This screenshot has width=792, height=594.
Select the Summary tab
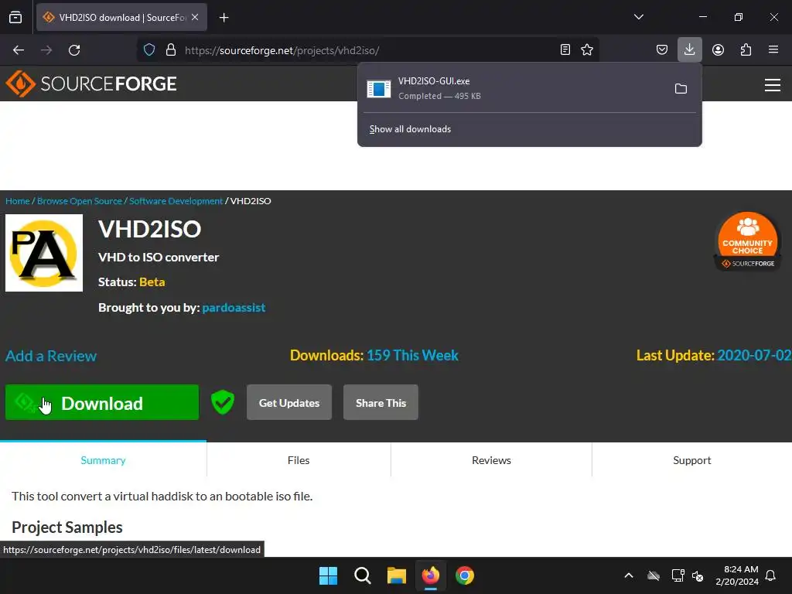(x=103, y=460)
